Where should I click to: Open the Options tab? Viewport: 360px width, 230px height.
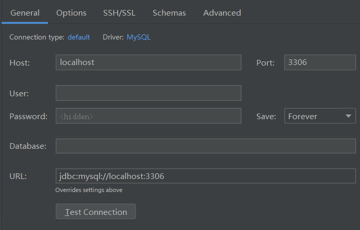71,12
